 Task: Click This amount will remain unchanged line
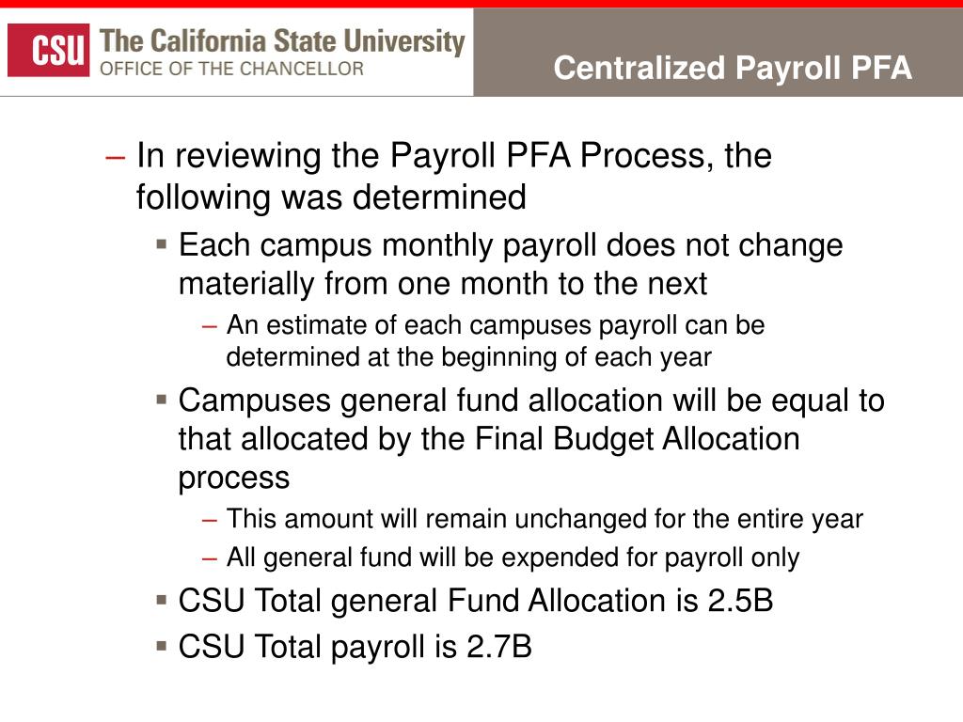coord(545,519)
